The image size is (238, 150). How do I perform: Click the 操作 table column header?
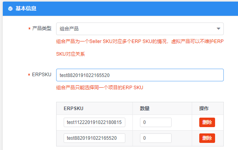(204, 109)
